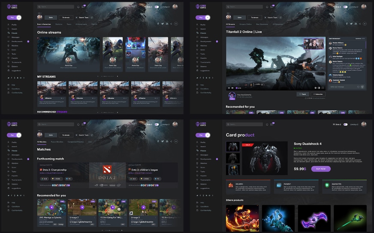Open notifications bell on Card product screen
This screenshot has width=374, height=233.
click(x=267, y=124)
